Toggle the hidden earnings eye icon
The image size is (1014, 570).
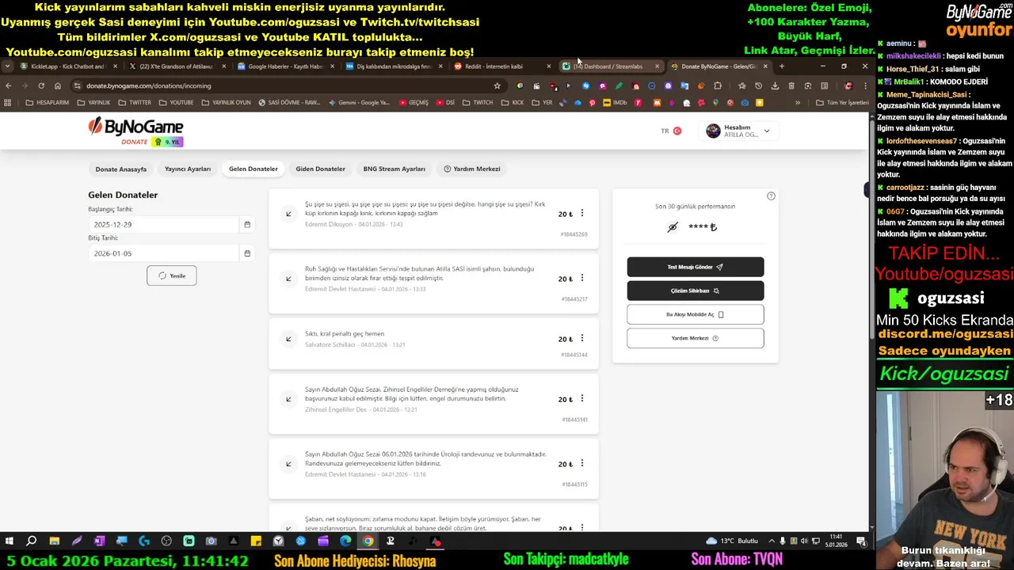[673, 227]
